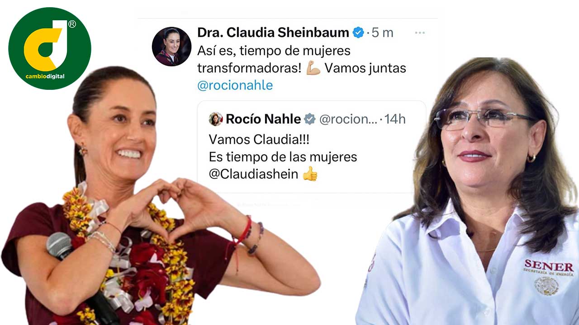Open the three-dot more options menu
This screenshot has height=325, width=579.
pyautogui.click(x=420, y=33)
